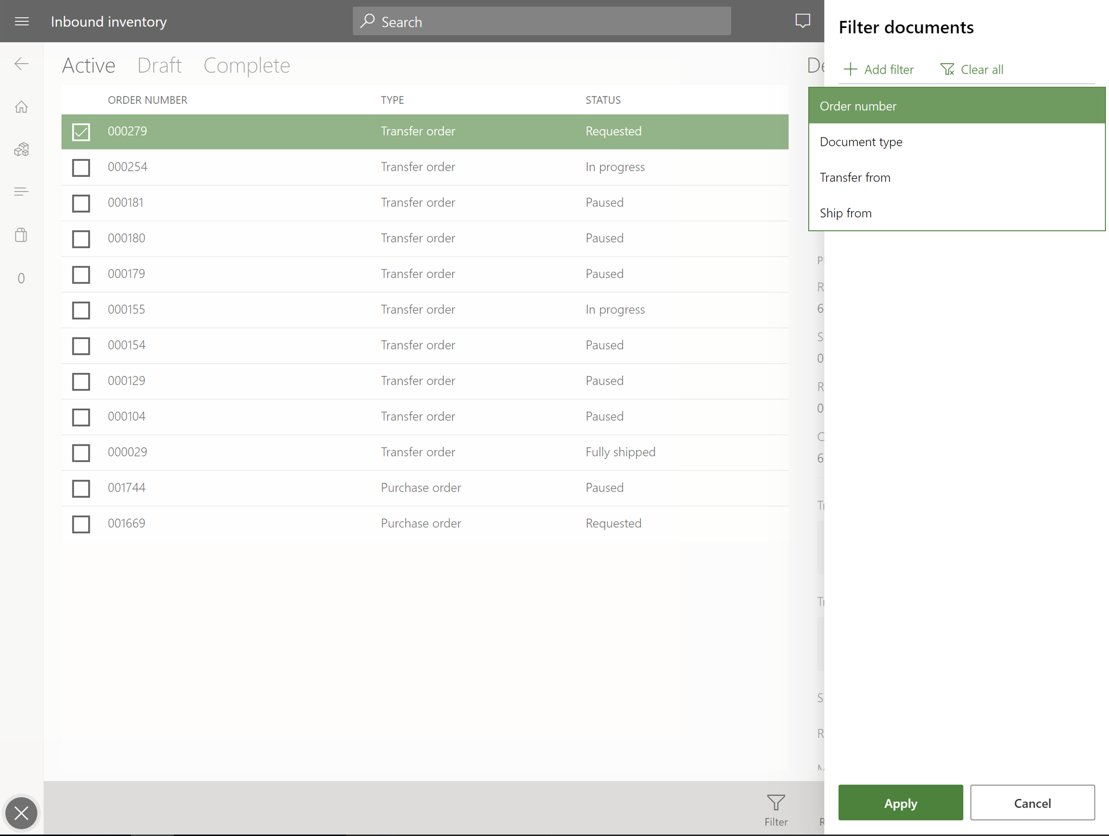Switch to the Draft tab
Image resolution: width=1109 pixels, height=836 pixels.
pos(159,65)
